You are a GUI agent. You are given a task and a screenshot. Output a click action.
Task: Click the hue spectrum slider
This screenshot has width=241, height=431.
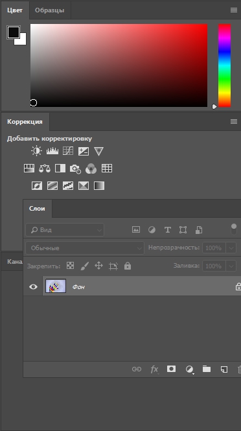(x=225, y=65)
